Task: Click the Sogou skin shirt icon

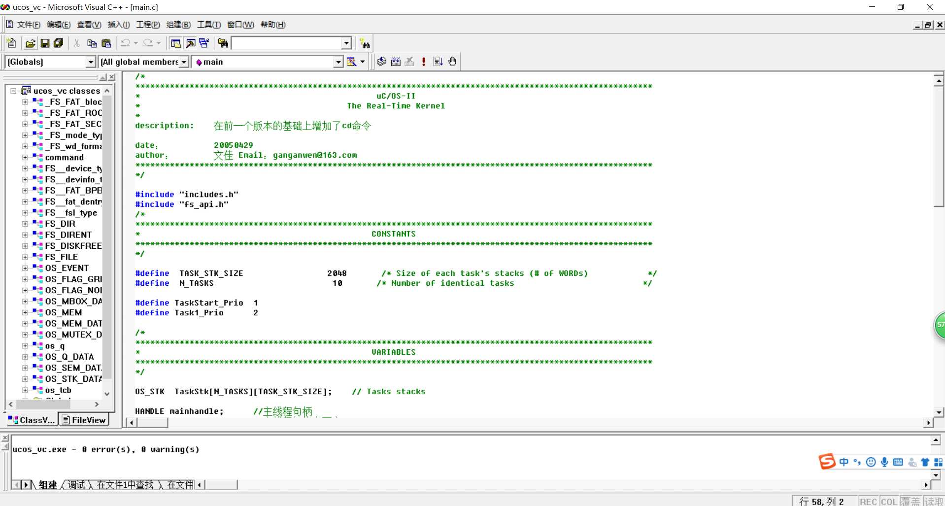Action: pos(925,462)
